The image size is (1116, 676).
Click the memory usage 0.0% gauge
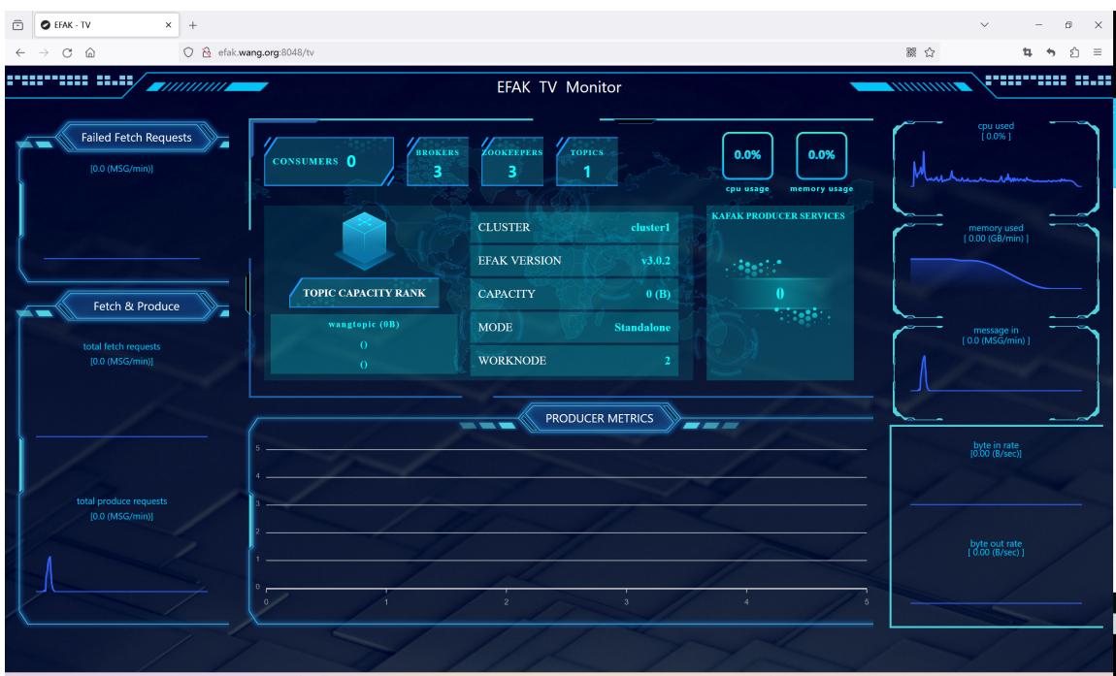821,156
